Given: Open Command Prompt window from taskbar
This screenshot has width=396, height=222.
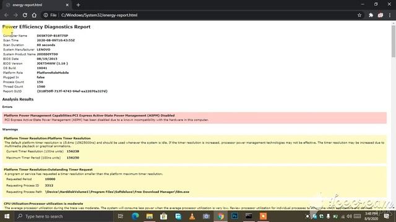Looking at the screenshot, I should pos(249,216).
